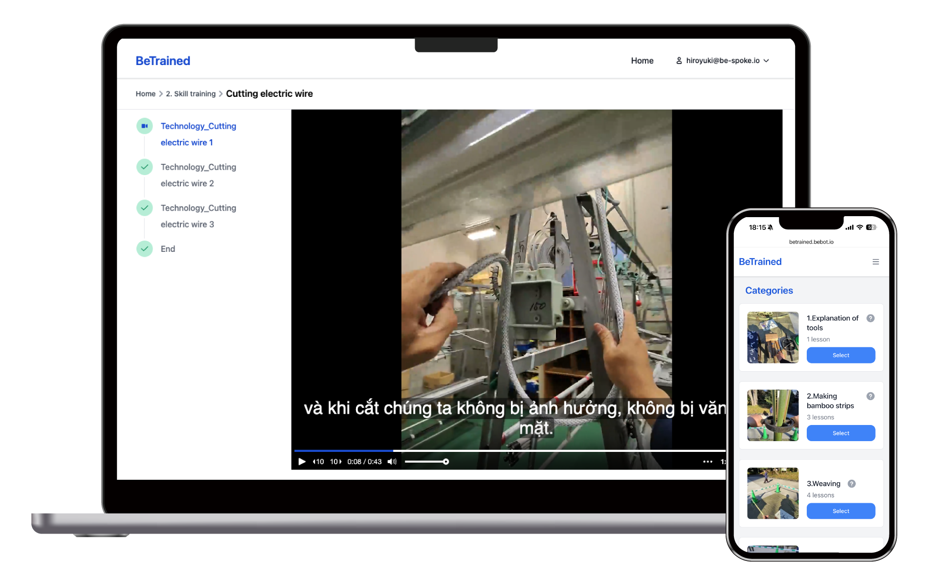Click the Categories heading on phone

coord(769,290)
